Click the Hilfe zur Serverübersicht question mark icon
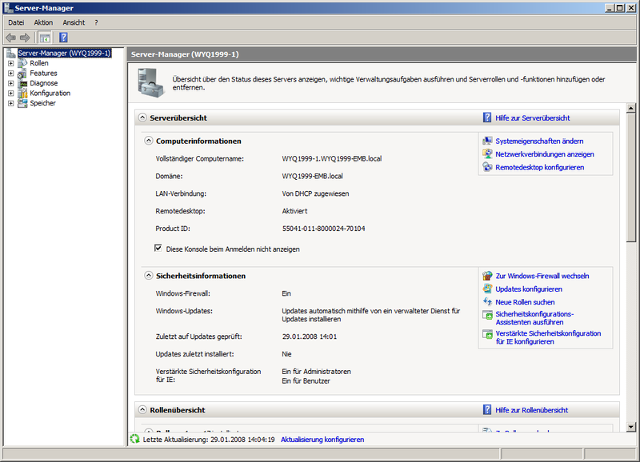The height and width of the screenshot is (462, 640). tap(486, 117)
